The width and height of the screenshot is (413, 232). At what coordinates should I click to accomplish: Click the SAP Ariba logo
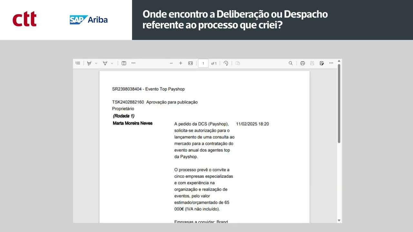88,20
